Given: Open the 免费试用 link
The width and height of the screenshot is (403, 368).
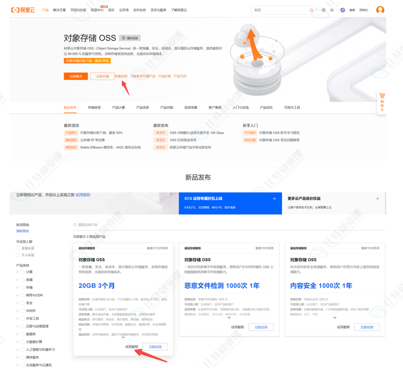Looking at the screenshot, I should coord(121,76).
